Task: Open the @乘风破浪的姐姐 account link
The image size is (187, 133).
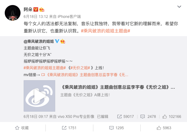Action: [x=39, y=42]
